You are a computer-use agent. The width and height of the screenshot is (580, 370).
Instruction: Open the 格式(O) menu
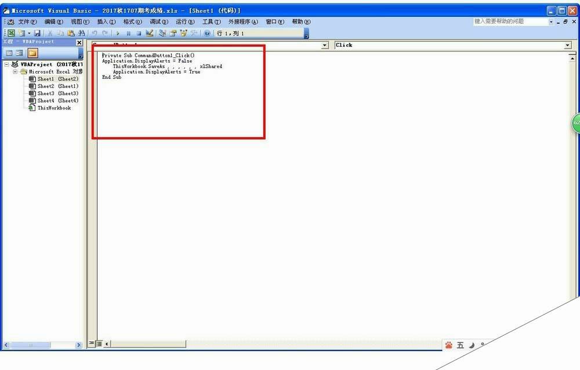132,22
